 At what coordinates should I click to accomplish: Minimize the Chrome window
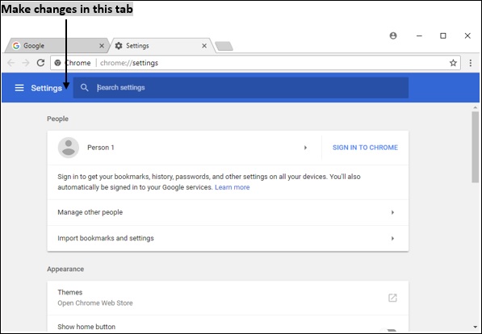(419, 36)
